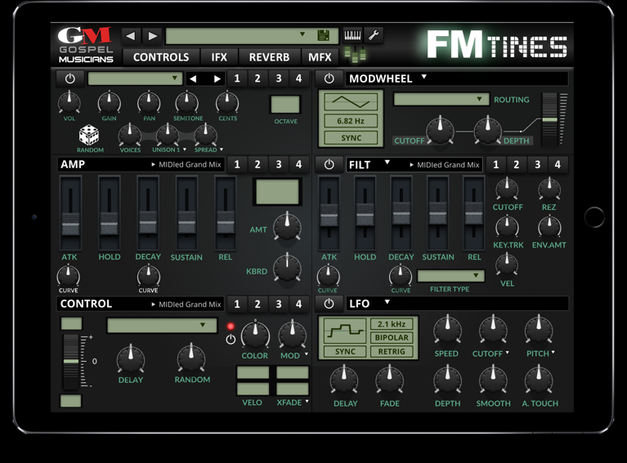Click the AMP velocity display box
The width and height of the screenshot is (627, 463).
pyautogui.click(x=277, y=192)
